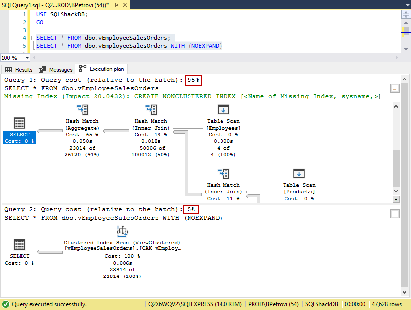
Task: Click the Employees Table Scan icon
Action: [223, 110]
